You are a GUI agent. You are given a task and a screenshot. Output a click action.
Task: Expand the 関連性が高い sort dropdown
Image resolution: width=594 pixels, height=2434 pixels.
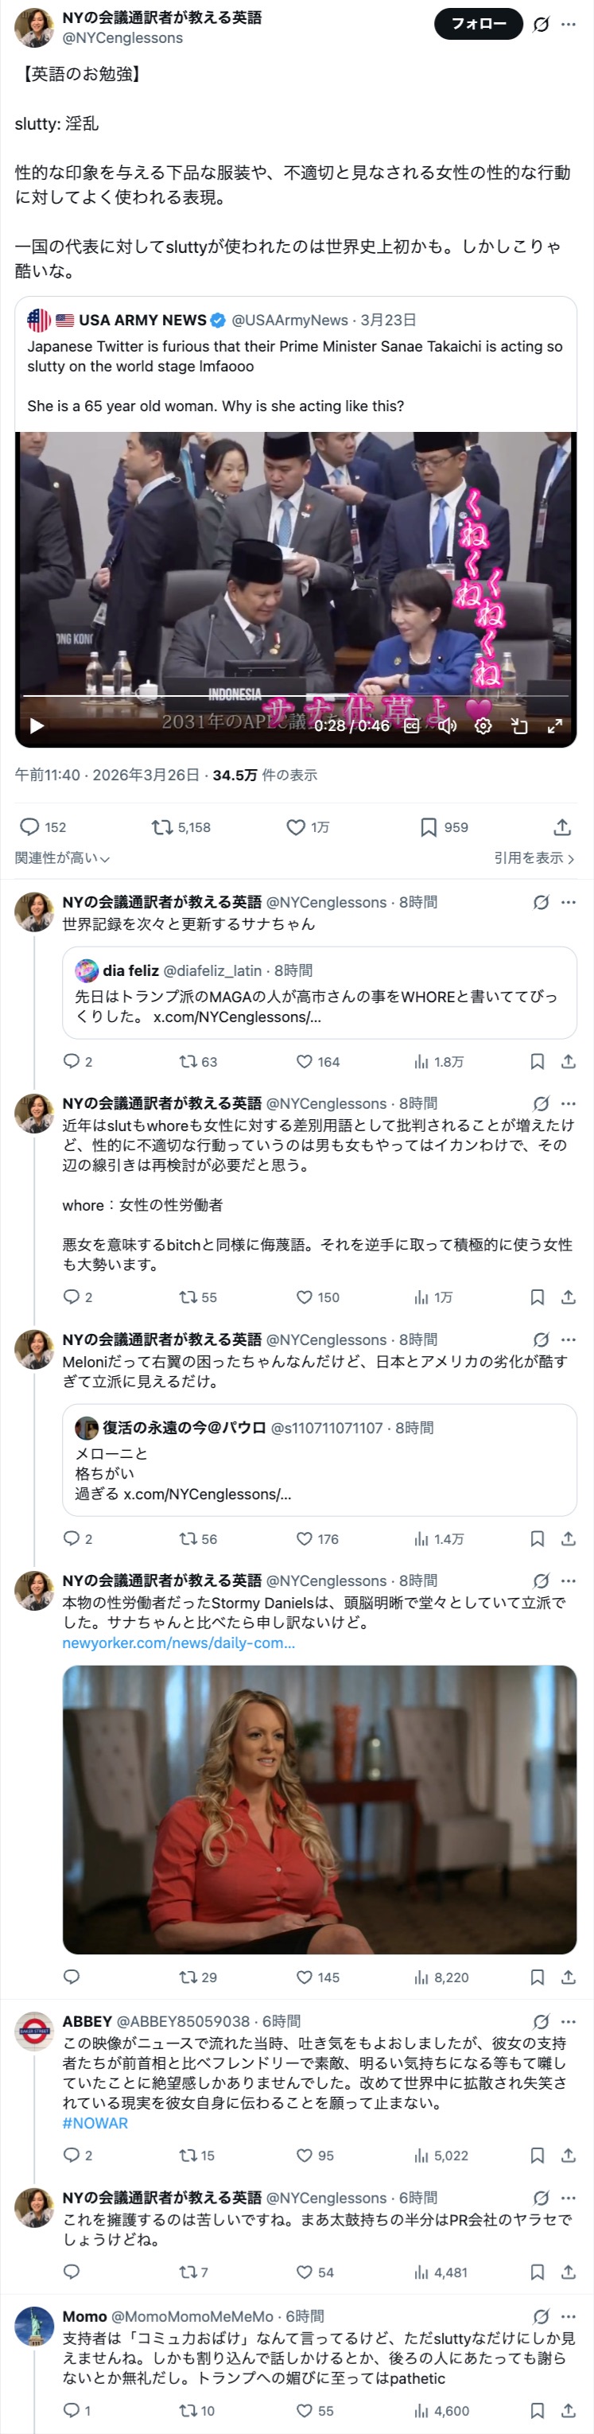coord(62,858)
